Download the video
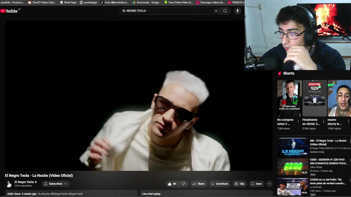 pos(220,184)
